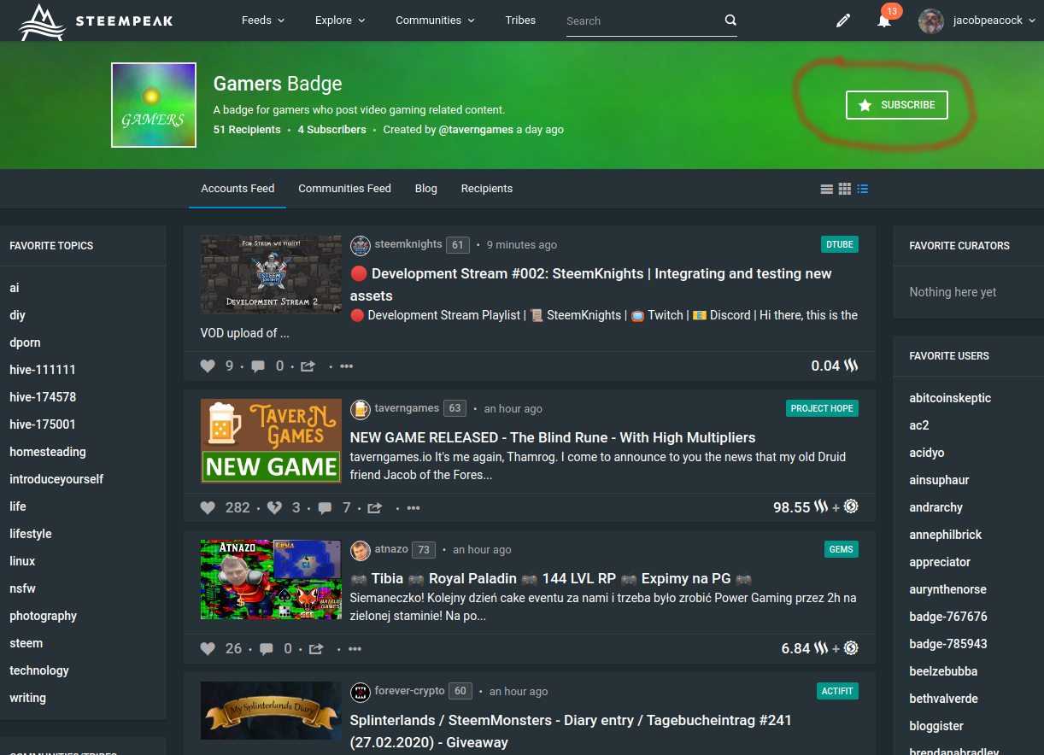Expand the Explore dropdown menu
The width and height of the screenshot is (1044, 755).
340,20
